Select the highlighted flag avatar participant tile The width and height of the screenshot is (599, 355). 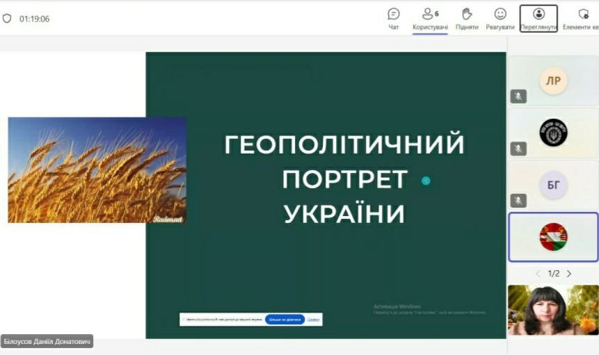554,237
